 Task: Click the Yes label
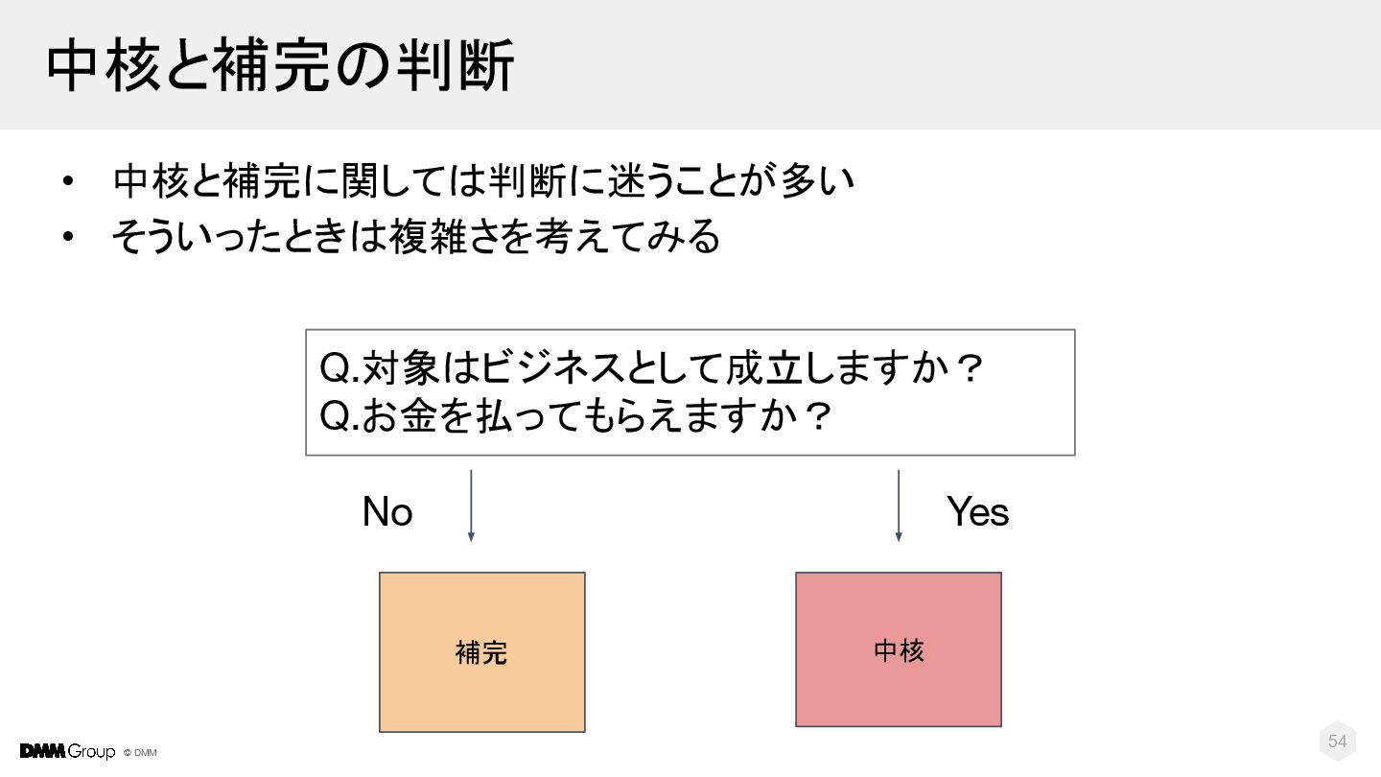pos(978,512)
